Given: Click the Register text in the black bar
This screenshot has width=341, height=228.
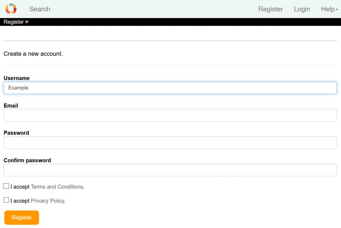Looking at the screenshot, I should pyautogui.click(x=14, y=22).
